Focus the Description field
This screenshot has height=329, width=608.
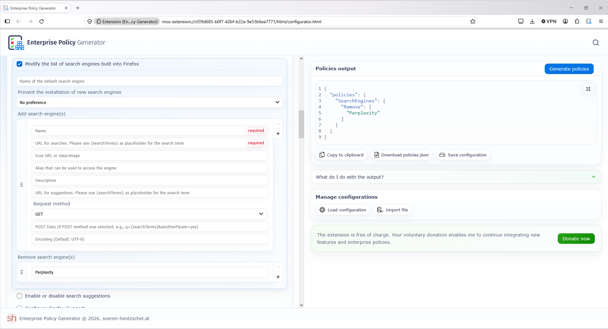click(x=150, y=180)
